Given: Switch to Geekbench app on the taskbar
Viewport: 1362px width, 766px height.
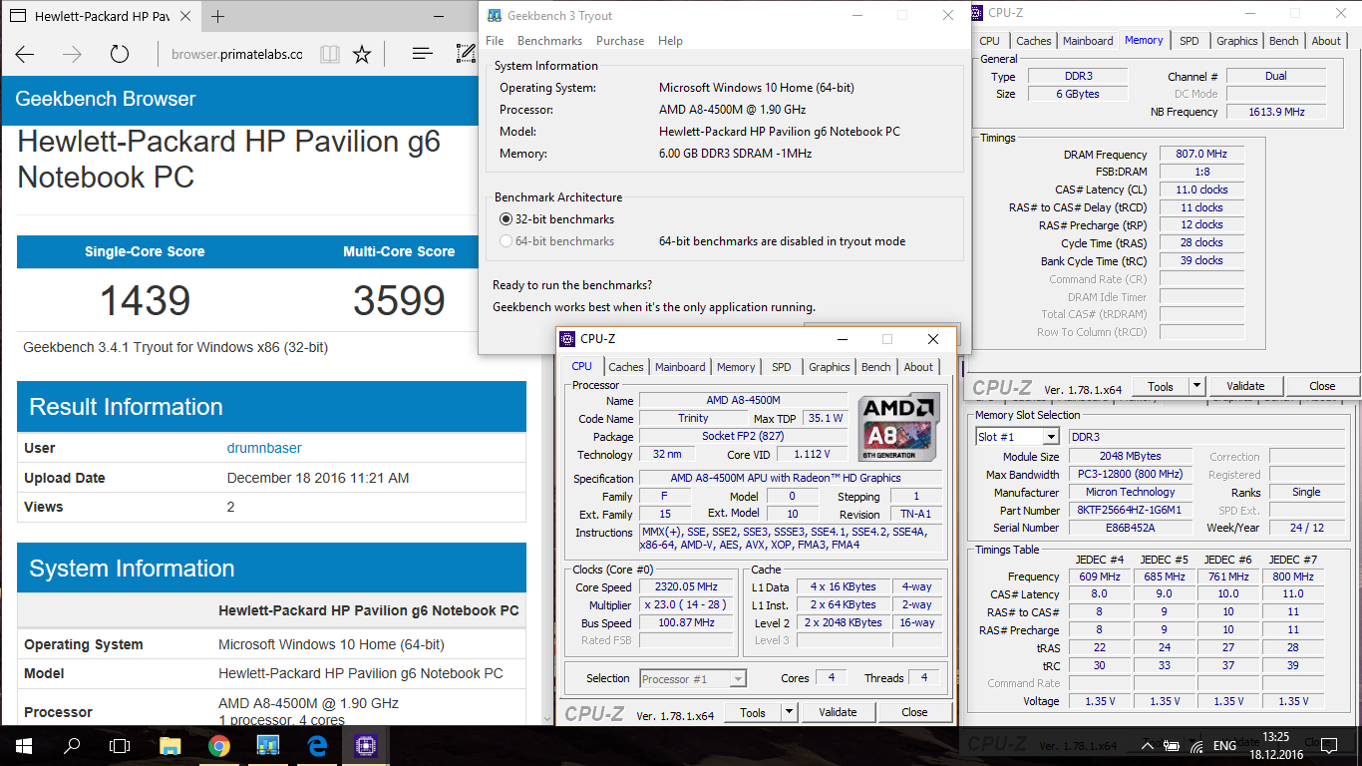Looking at the screenshot, I should [x=267, y=745].
